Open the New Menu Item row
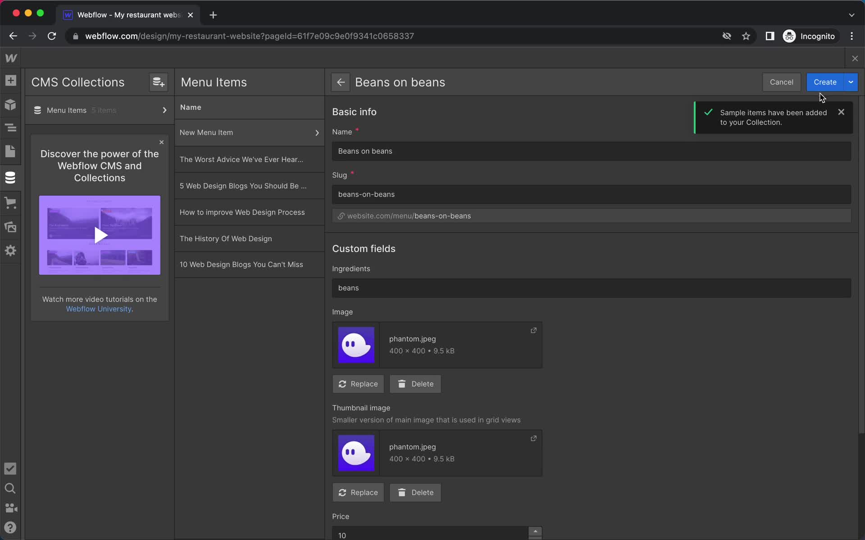865x540 pixels. click(249, 133)
